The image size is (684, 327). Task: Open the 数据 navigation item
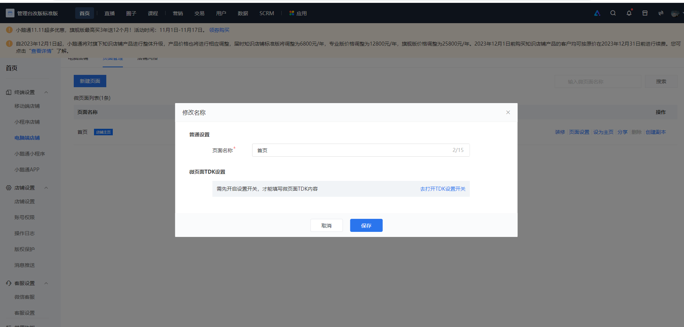tap(243, 13)
